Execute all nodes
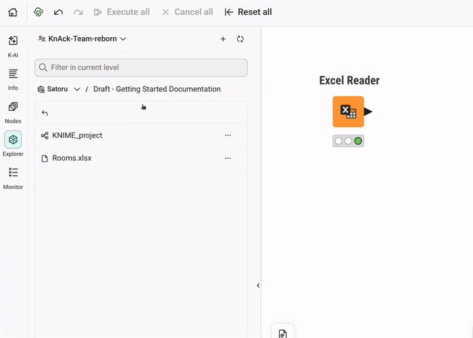Screen dimensions: 473x338 tap(122, 12)
